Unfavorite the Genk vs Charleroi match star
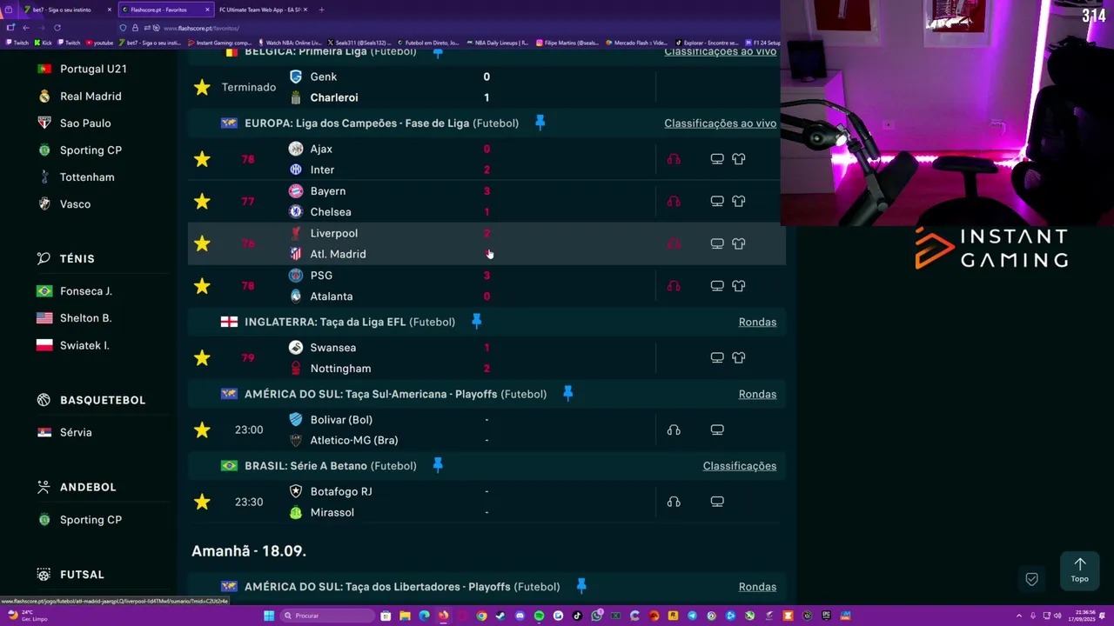 point(202,87)
